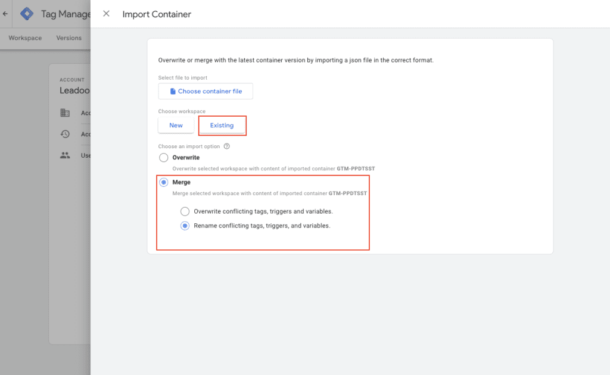Switch to the Workspace tab
The height and width of the screenshot is (375, 610).
click(24, 37)
